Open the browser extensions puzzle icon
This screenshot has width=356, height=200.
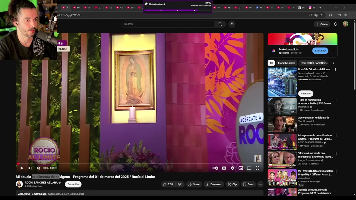click(330, 15)
